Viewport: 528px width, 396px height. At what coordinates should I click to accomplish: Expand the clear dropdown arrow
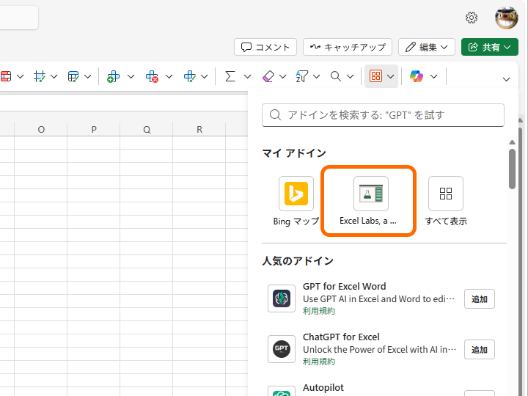pyautogui.click(x=283, y=77)
